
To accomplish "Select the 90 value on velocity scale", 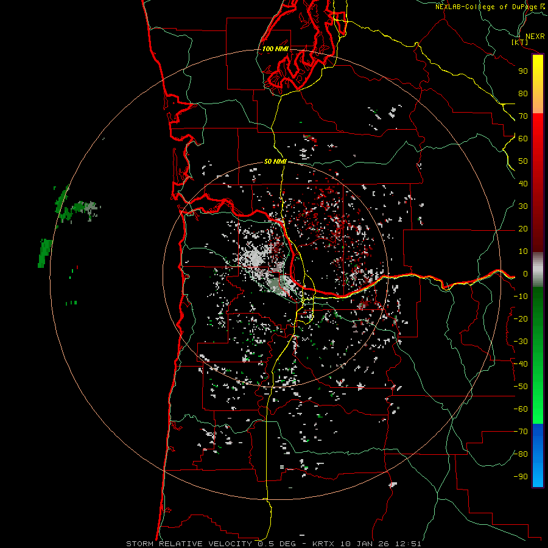I will click(x=523, y=71).
